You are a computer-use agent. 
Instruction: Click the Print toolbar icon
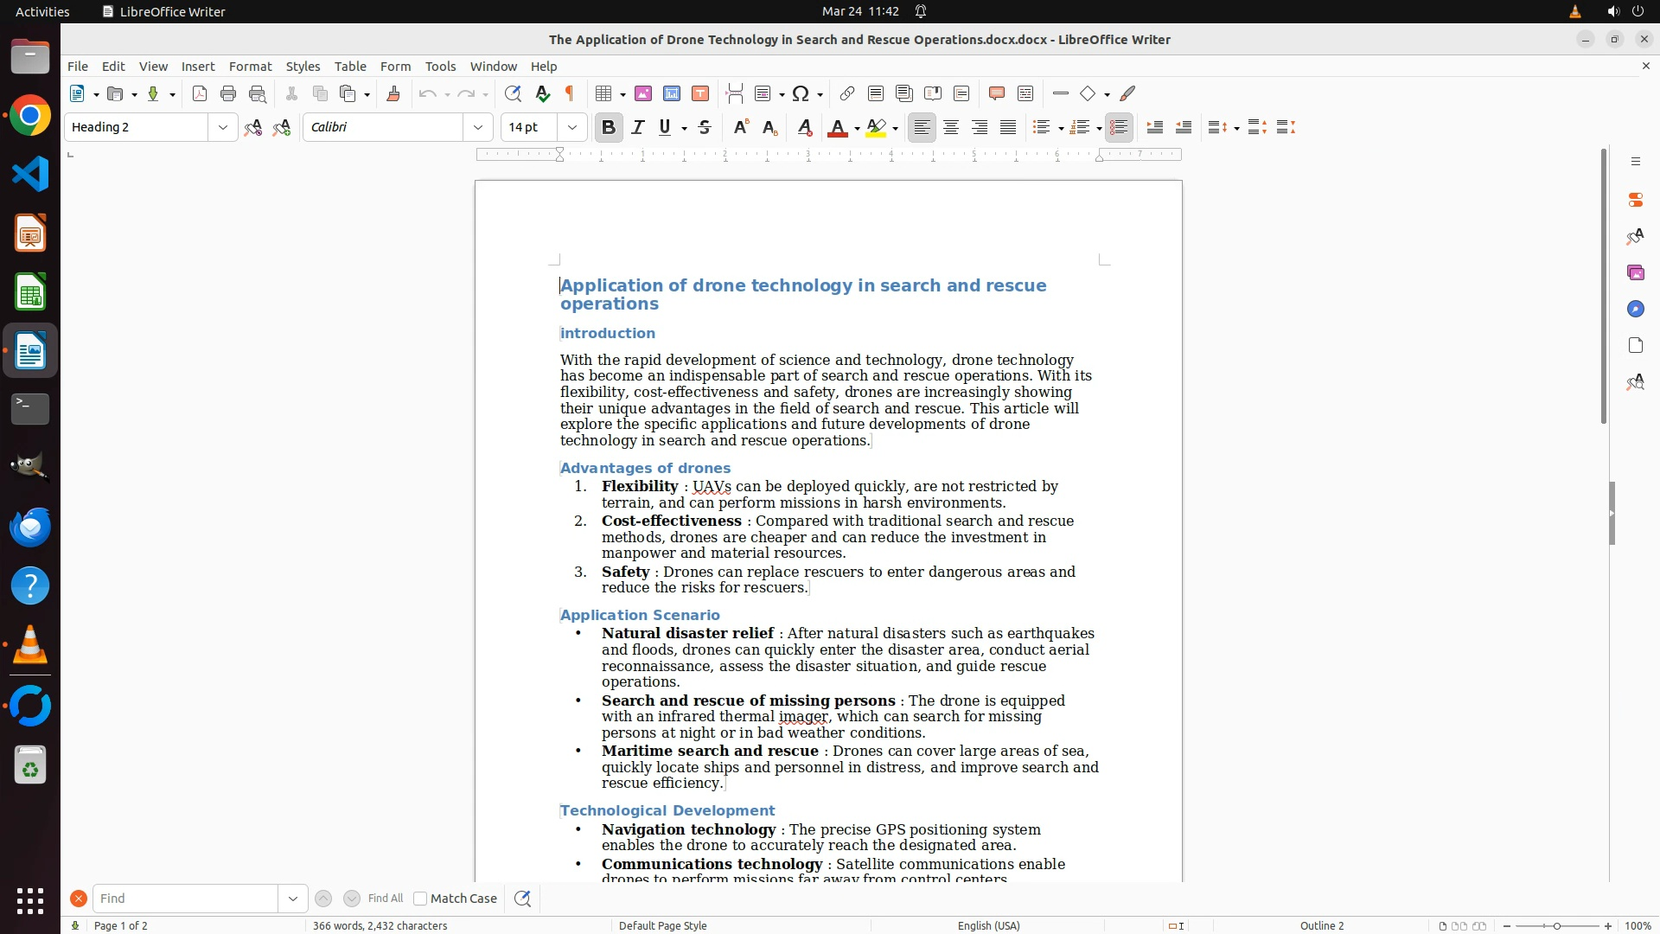pos(228,93)
